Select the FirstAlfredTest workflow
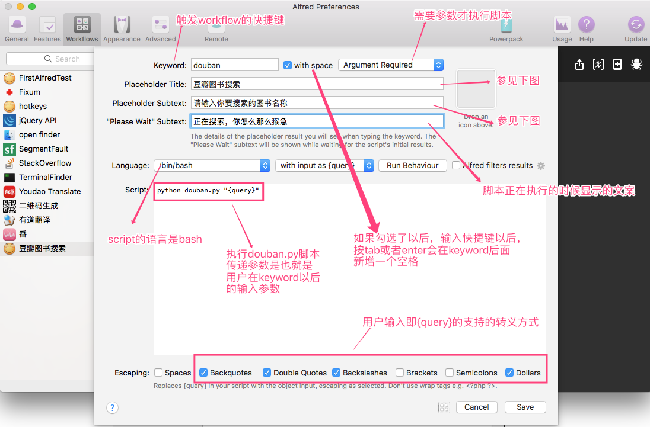The image size is (650, 427). (47, 78)
